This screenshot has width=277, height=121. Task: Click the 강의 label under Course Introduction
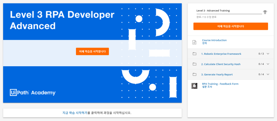click(x=204, y=43)
